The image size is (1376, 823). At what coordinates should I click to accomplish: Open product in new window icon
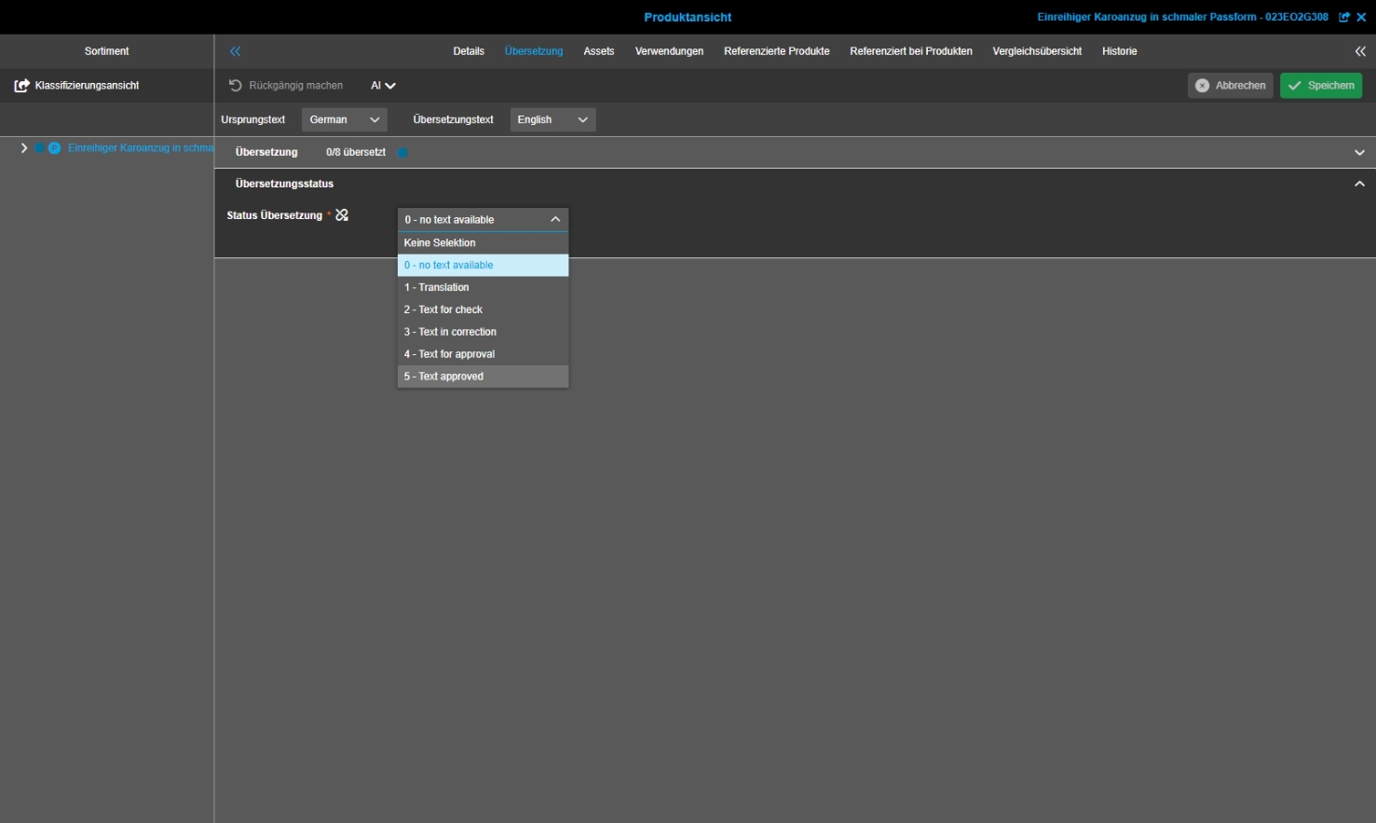(1344, 18)
